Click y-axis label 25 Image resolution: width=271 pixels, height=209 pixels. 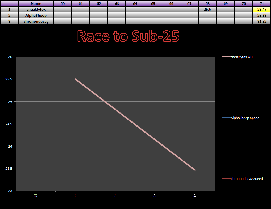click(10, 102)
